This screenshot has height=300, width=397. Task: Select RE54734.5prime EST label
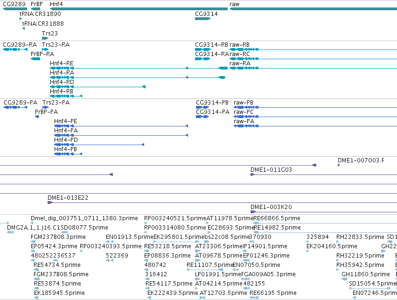click(57, 265)
